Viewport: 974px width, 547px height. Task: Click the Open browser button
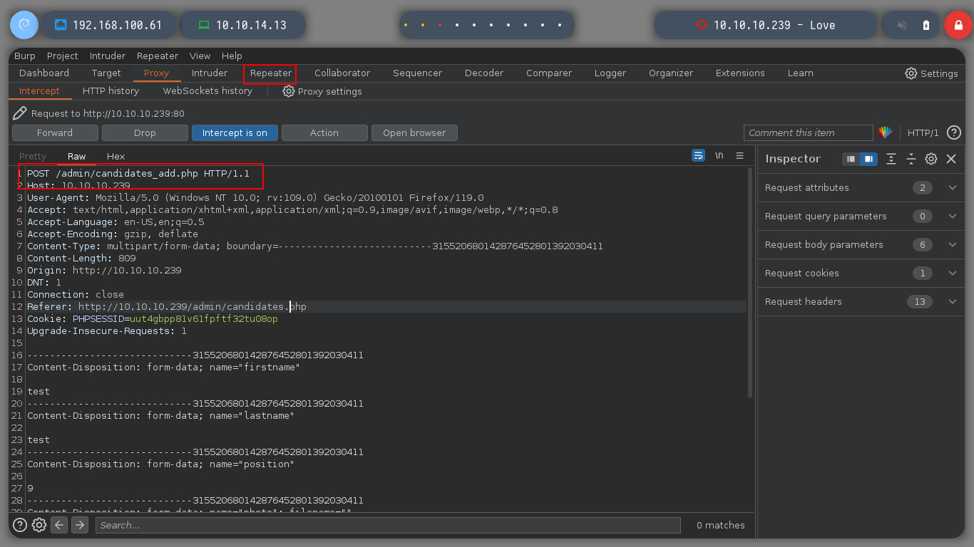(414, 132)
